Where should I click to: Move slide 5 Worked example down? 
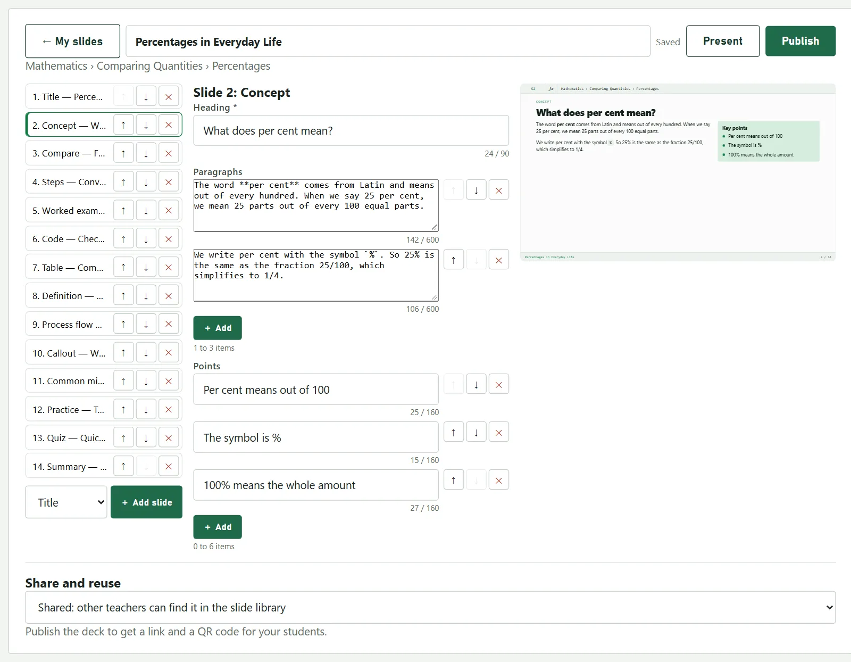point(146,211)
